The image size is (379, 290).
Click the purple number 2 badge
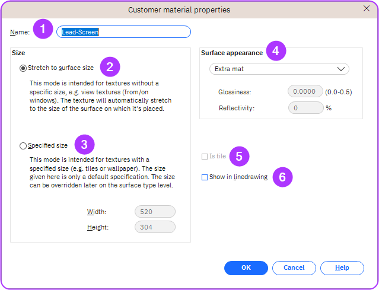coord(110,66)
